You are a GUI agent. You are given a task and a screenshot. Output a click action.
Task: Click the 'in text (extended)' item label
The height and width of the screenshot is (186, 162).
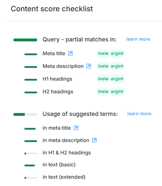point(64,177)
